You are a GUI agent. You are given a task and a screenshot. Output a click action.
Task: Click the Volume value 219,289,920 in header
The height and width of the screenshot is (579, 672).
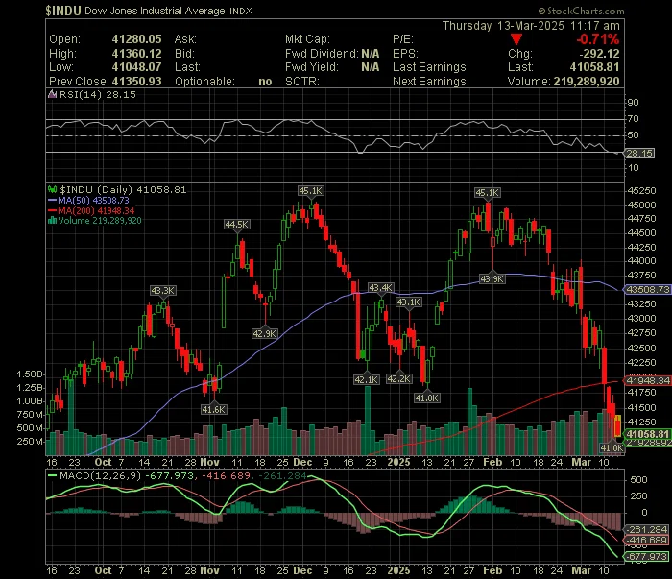point(587,82)
